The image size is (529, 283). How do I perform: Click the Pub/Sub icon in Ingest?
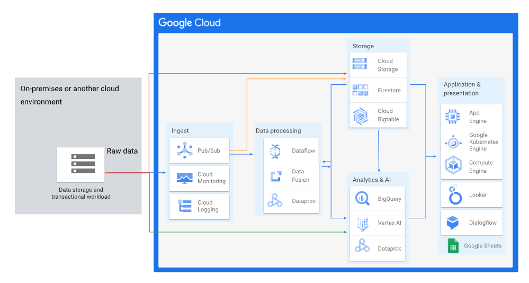point(184,151)
